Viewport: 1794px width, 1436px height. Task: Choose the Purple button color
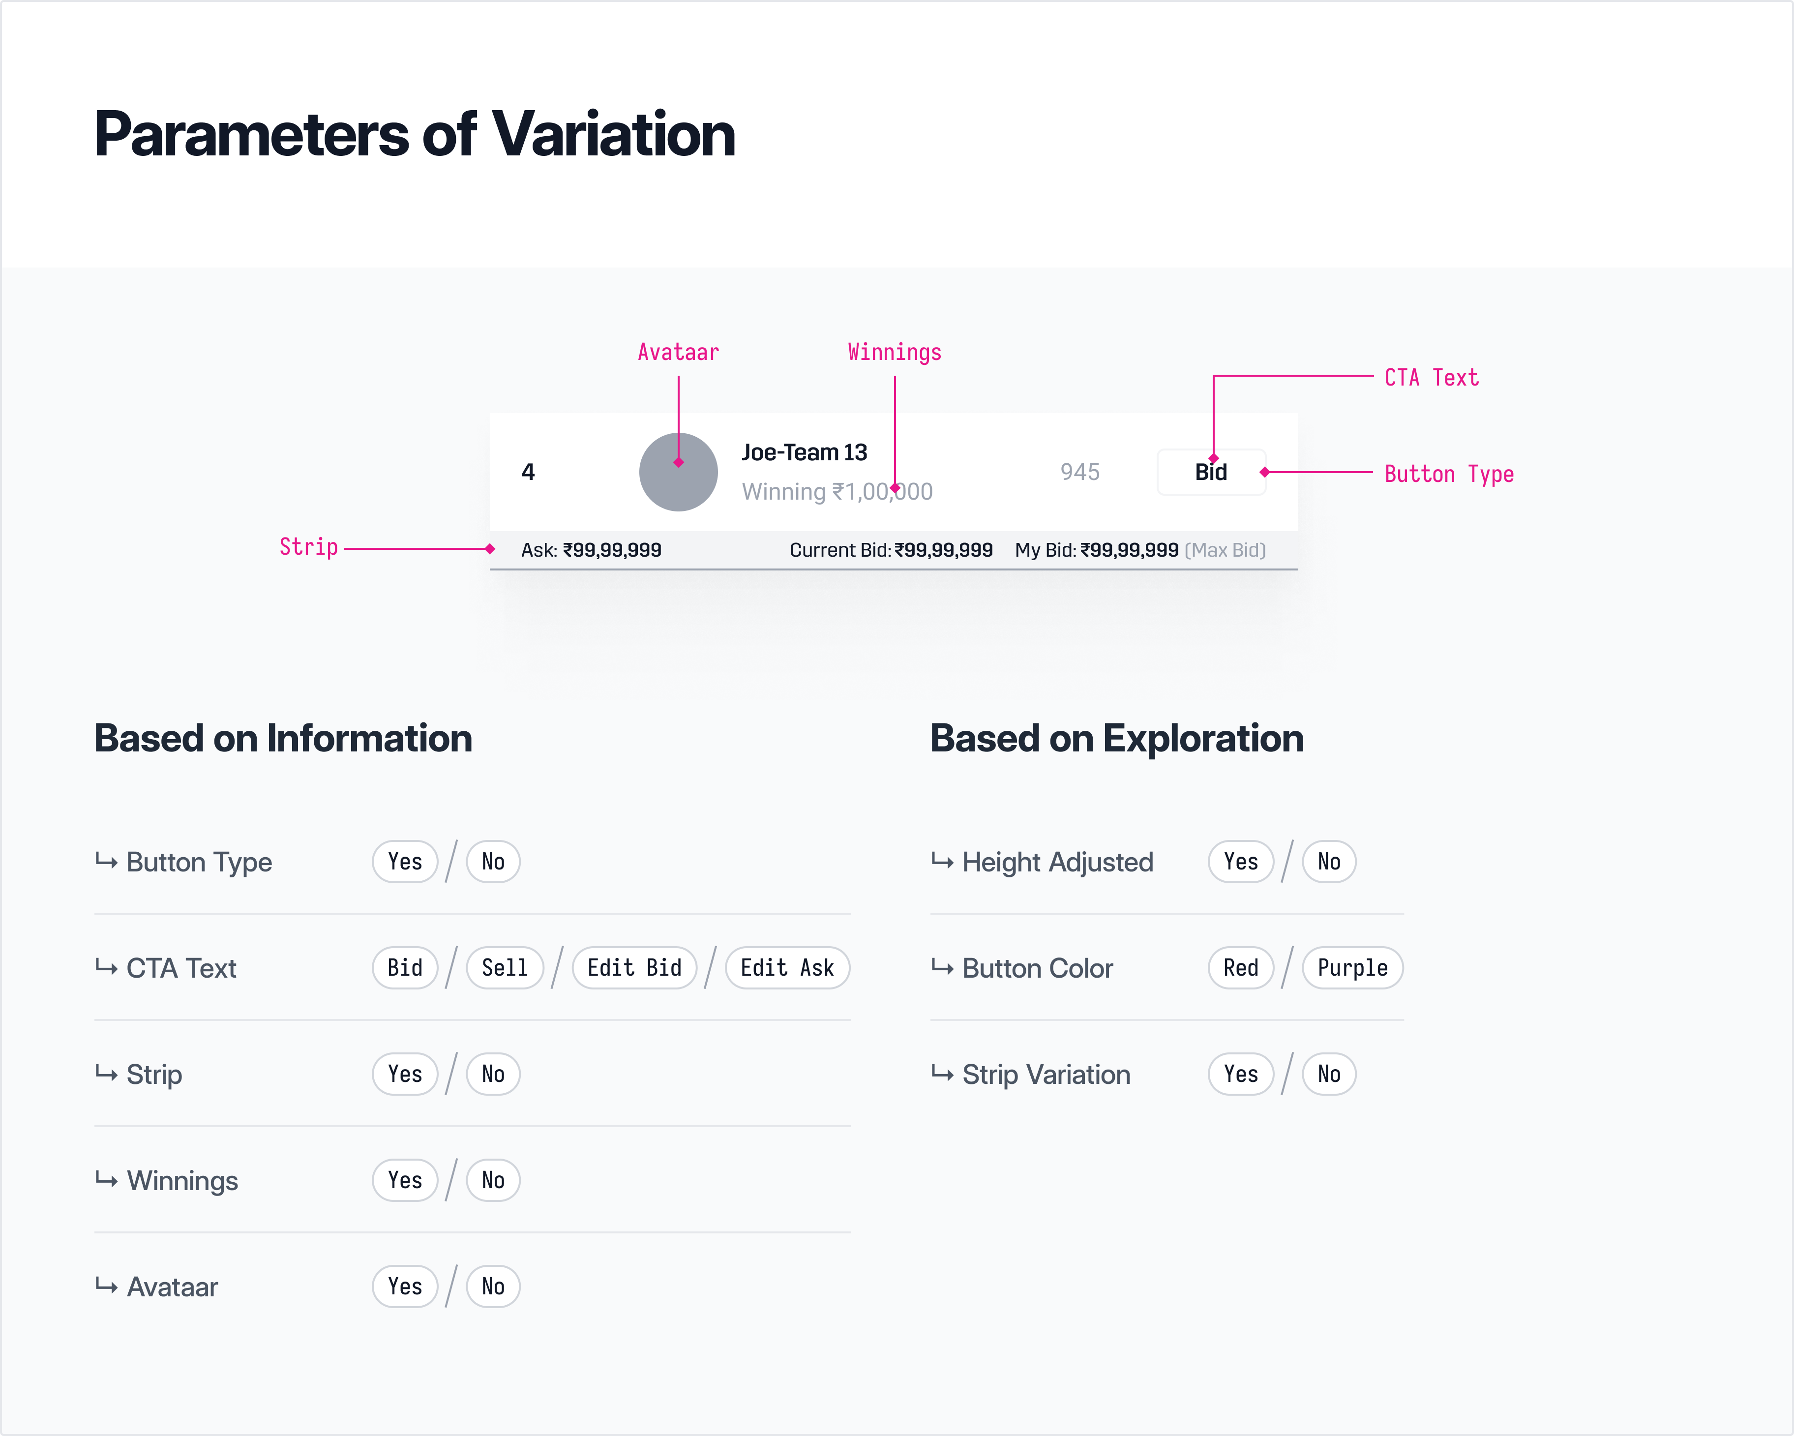tap(1351, 968)
